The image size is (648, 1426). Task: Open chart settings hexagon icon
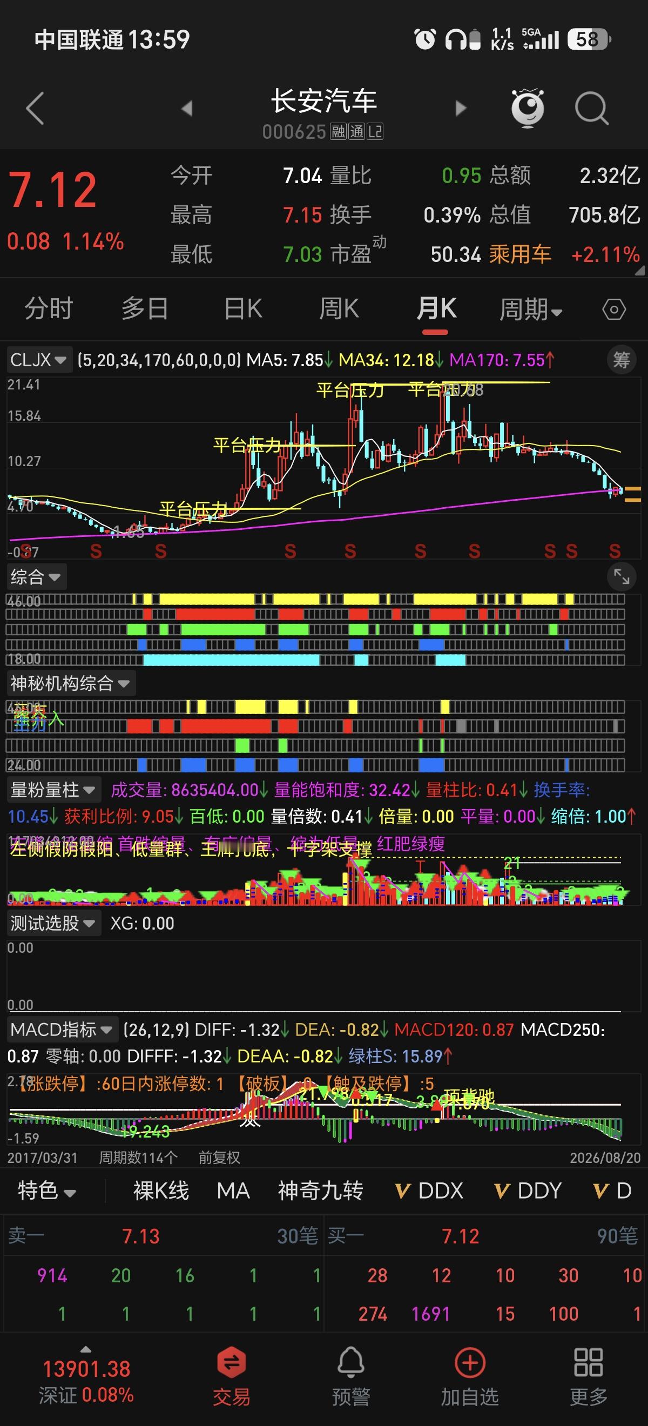pyautogui.click(x=613, y=309)
